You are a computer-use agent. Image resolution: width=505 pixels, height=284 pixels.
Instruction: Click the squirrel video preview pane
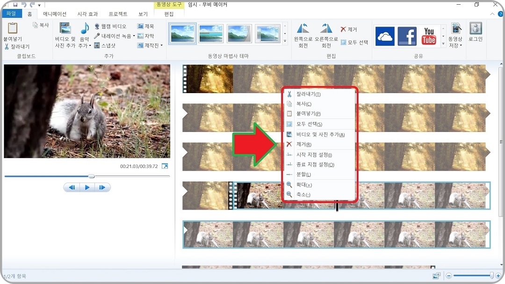(87, 111)
